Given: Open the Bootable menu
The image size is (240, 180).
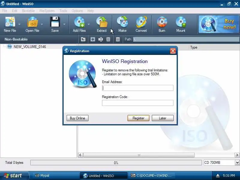Looking at the screenshot, I should 28,11.
